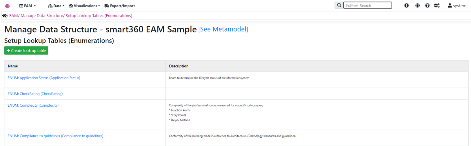Viewport: 471px width, 146px height.
Task: Expand the EAM dropdown menu
Action: tap(28, 6)
